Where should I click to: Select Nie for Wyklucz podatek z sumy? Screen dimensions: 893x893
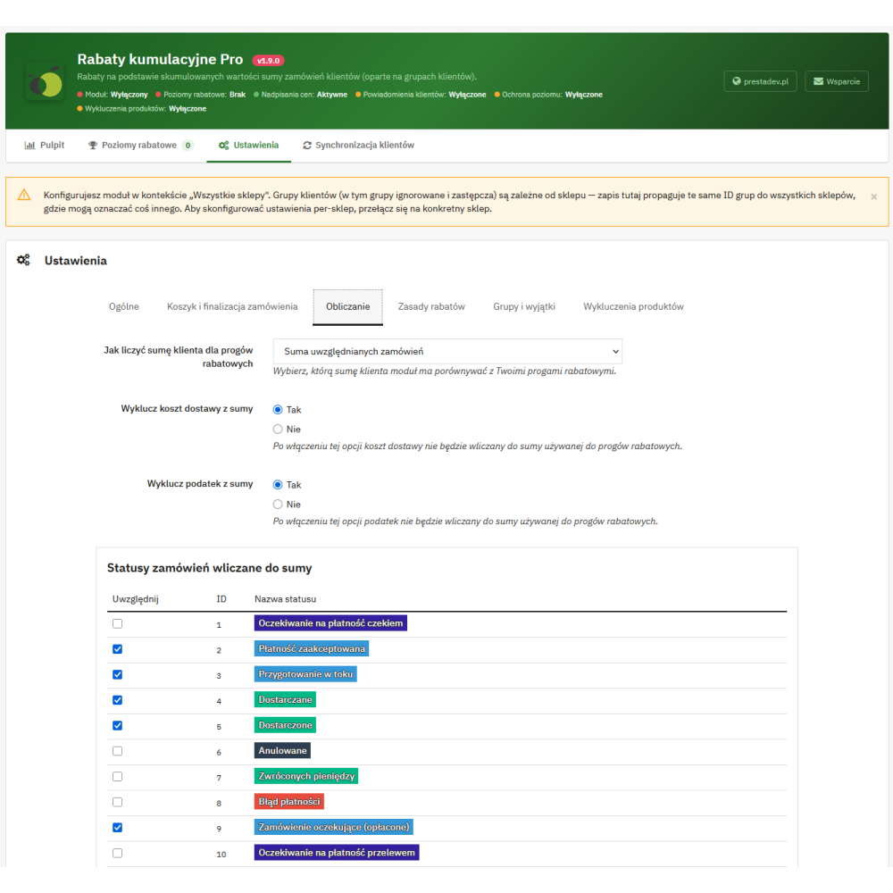coord(278,504)
